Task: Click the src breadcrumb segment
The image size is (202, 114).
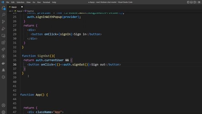Action: 10,11
